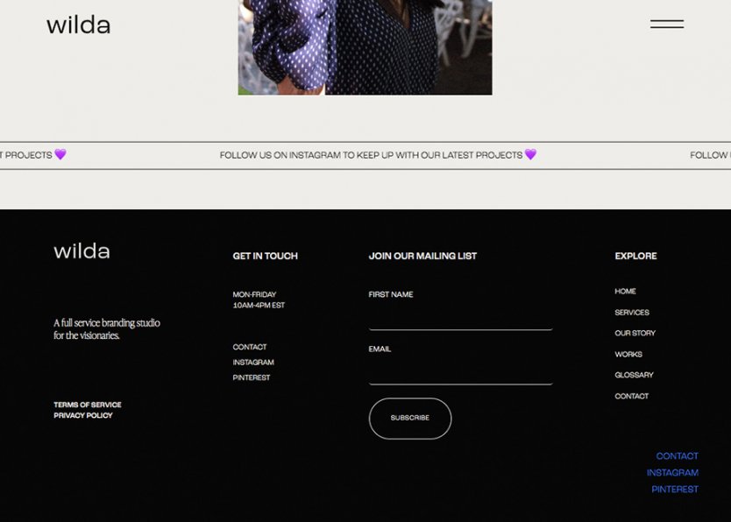
Task: Open the hamburger navigation menu
Action: point(667,24)
